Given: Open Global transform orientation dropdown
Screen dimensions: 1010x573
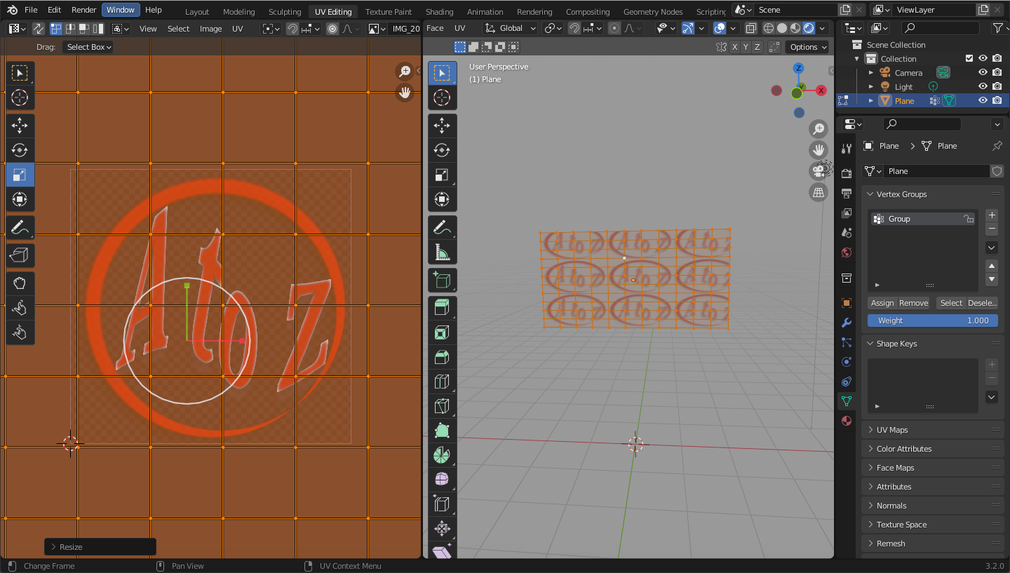Looking at the screenshot, I should tap(511, 28).
